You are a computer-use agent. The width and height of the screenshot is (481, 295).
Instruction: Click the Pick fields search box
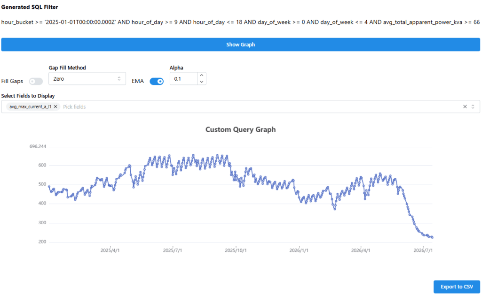[x=261, y=106]
